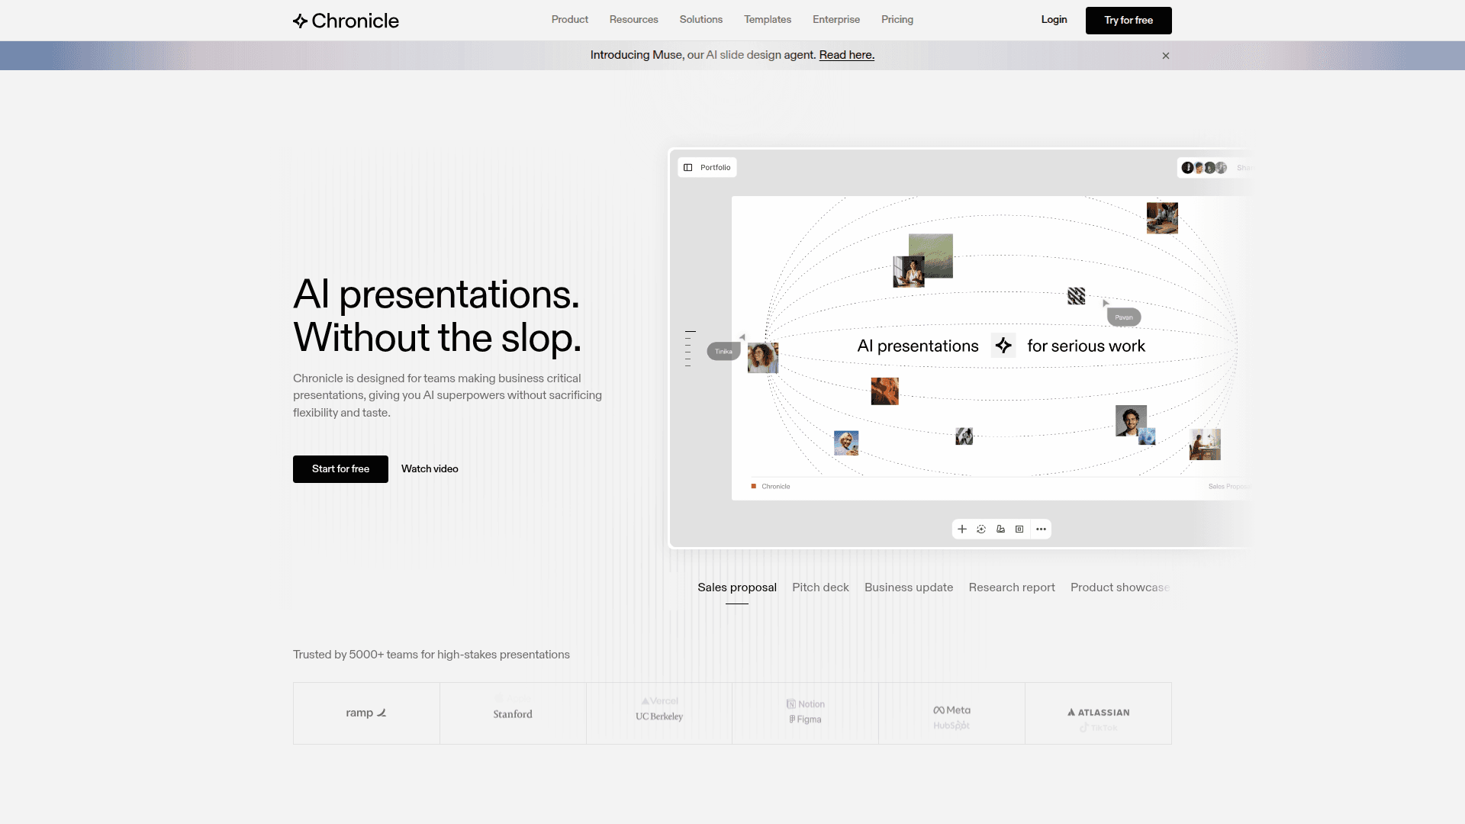Click the collaborator avatars group
This screenshot has height=824, width=1465.
point(1204,167)
